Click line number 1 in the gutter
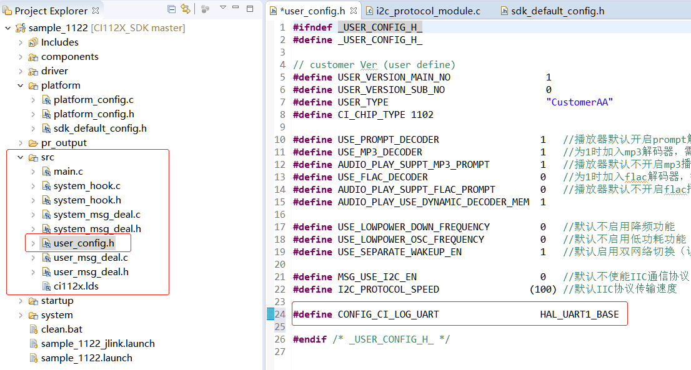 (x=282, y=27)
